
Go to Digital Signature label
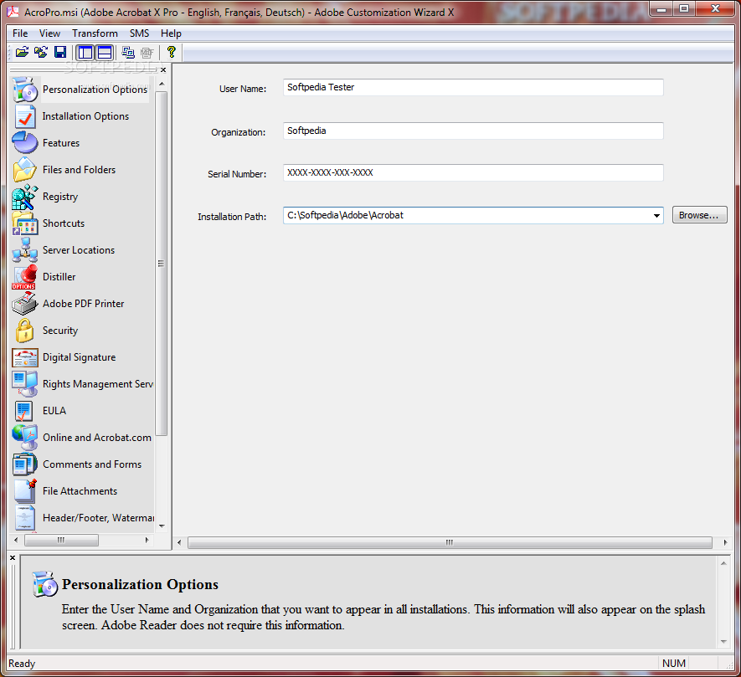pos(79,357)
